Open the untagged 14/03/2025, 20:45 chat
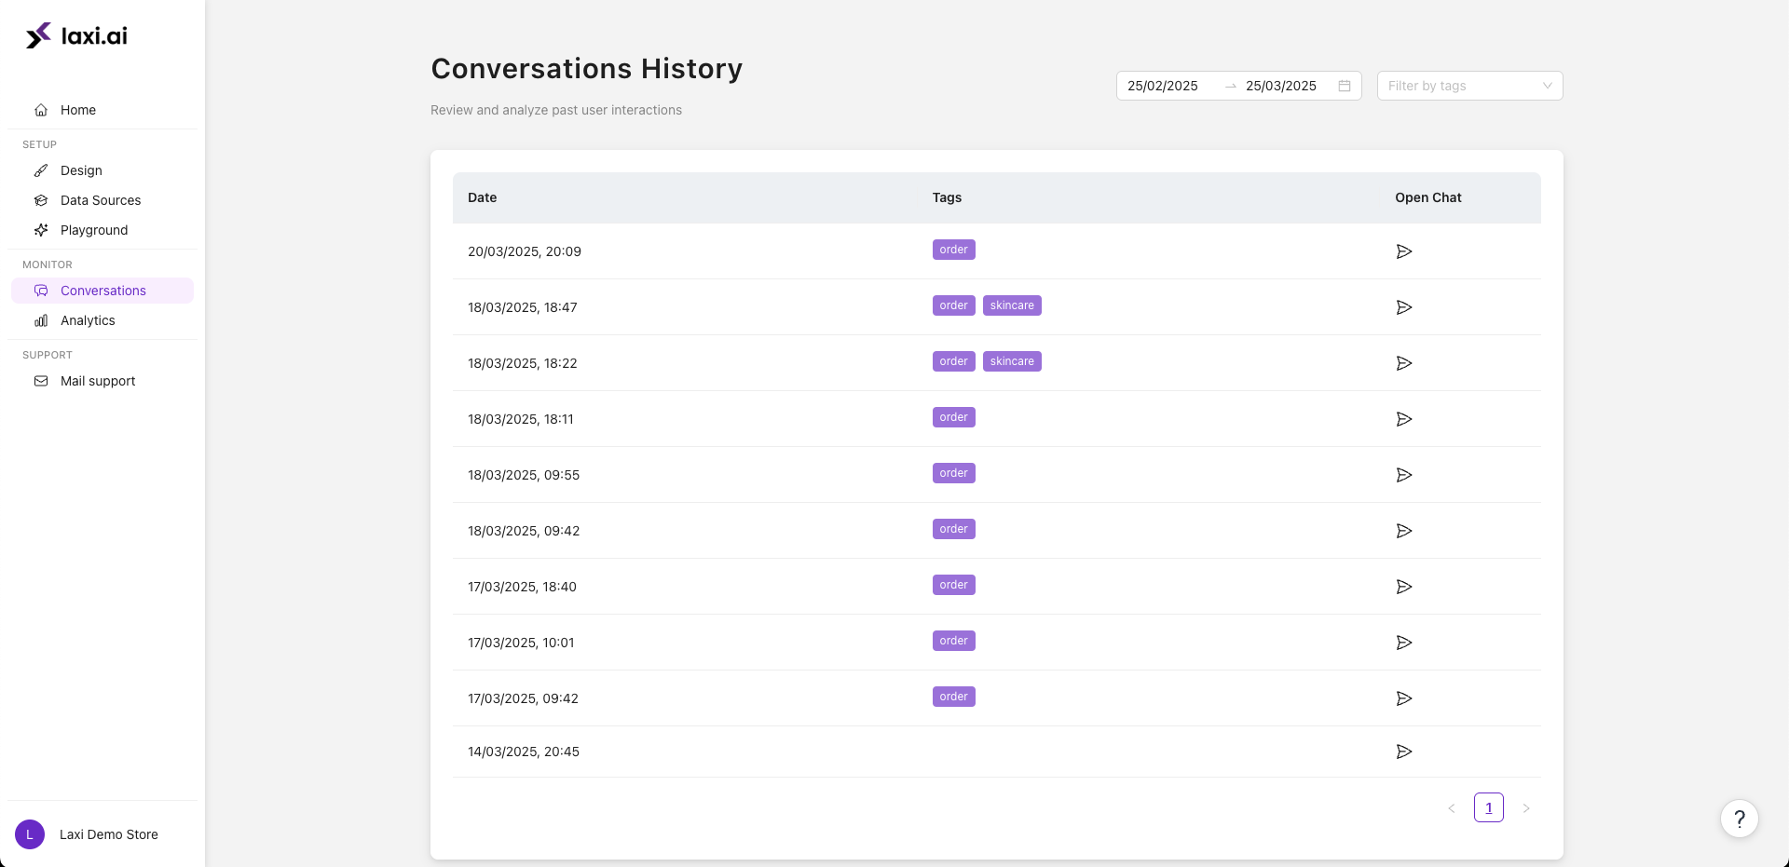The image size is (1789, 867). pyautogui.click(x=1403, y=752)
